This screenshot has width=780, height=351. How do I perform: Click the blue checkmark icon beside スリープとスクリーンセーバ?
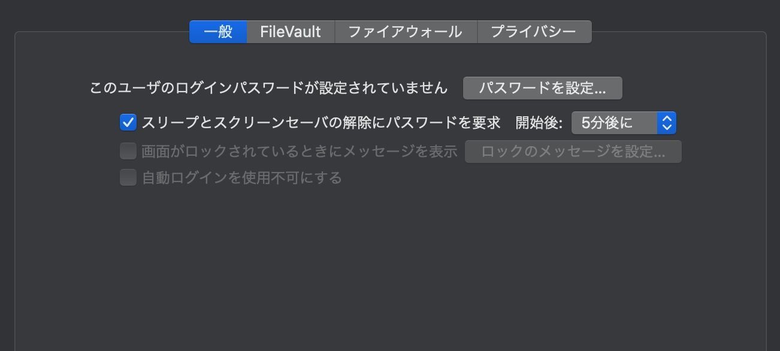128,123
